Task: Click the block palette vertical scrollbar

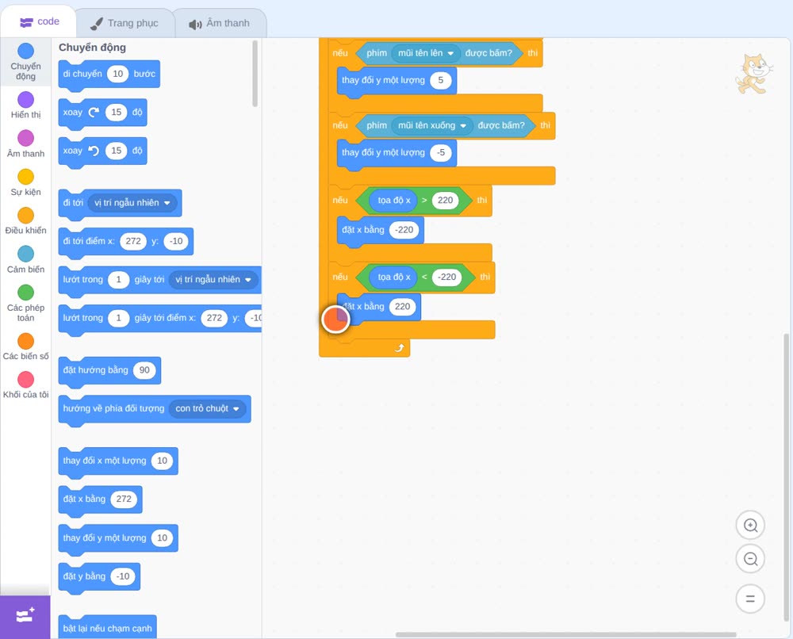Action: point(255,74)
